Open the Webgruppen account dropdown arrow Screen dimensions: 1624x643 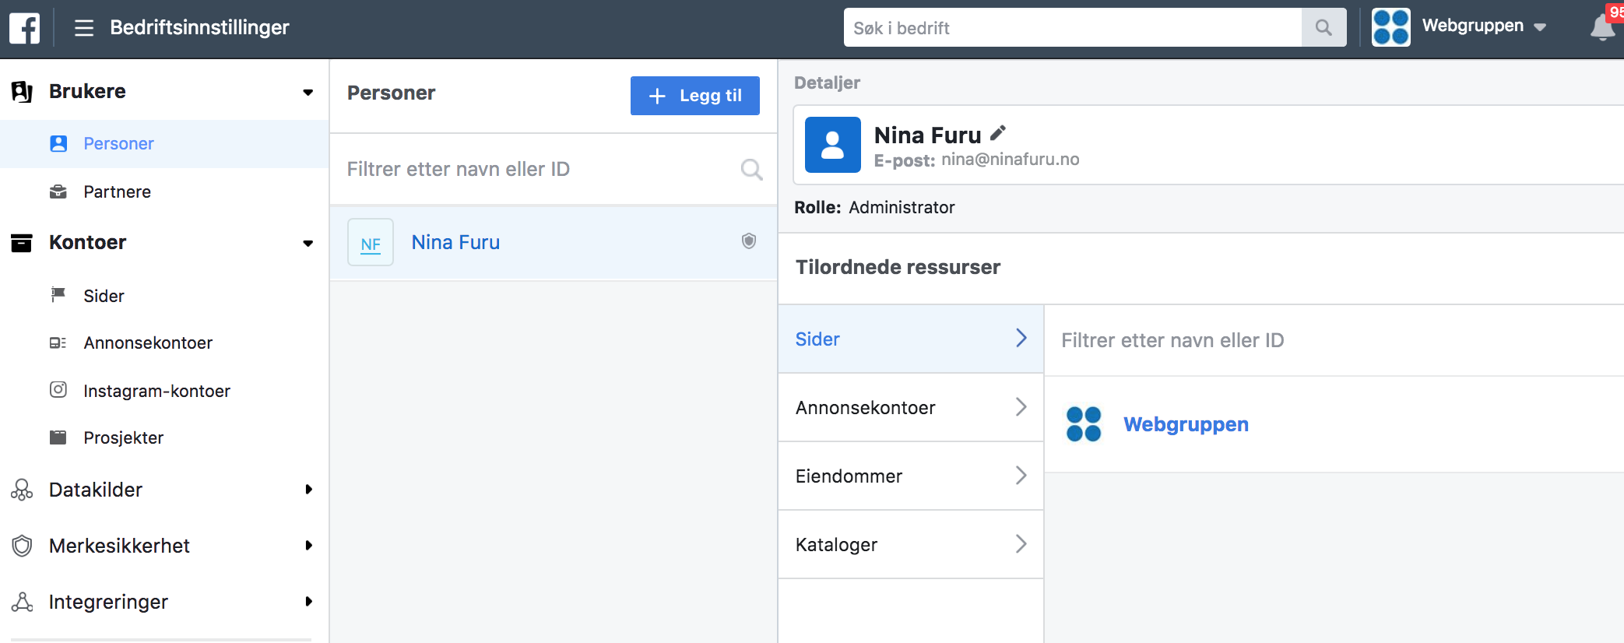1540,27
